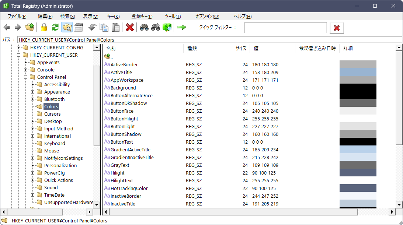Click find next binoculars with arrow icon
The image size is (403, 225).
pyautogui.click(x=156, y=27)
